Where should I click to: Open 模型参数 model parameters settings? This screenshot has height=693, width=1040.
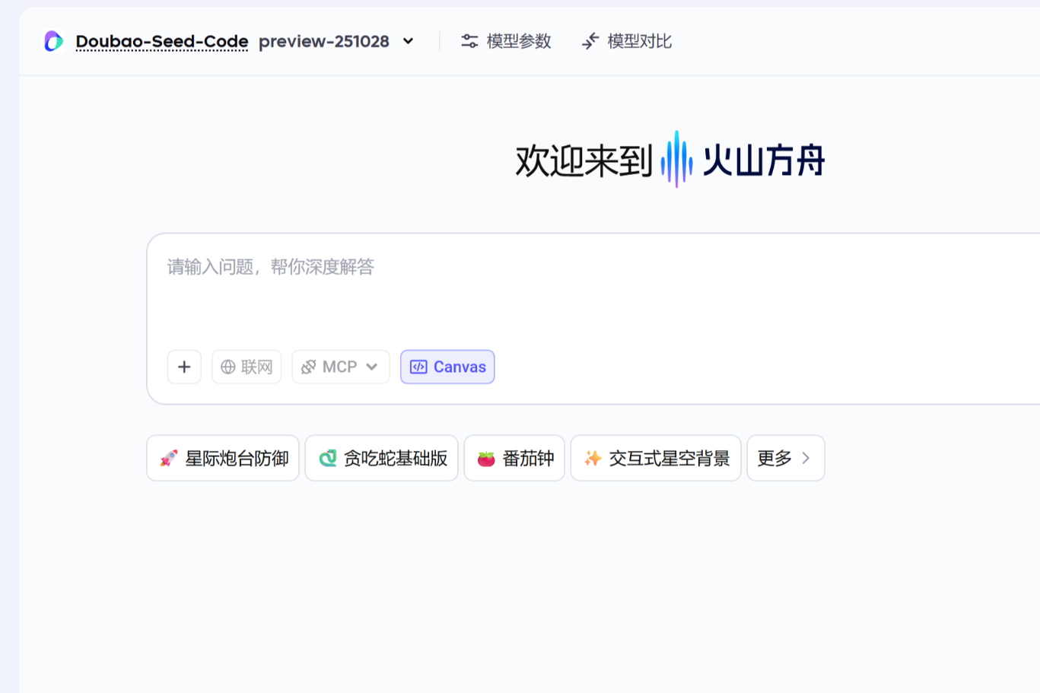point(506,41)
